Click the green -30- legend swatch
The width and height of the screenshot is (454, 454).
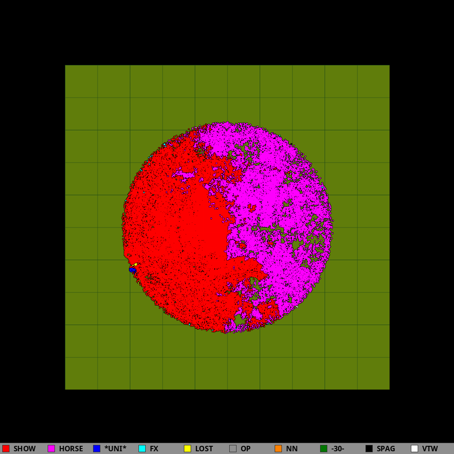pyautogui.click(x=324, y=449)
